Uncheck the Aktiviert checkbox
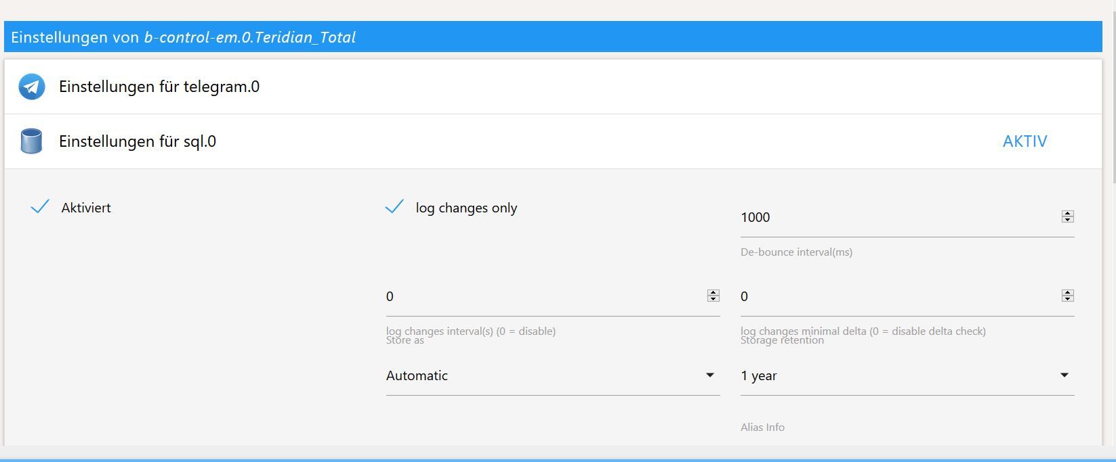The image size is (1116, 462). 41,207
